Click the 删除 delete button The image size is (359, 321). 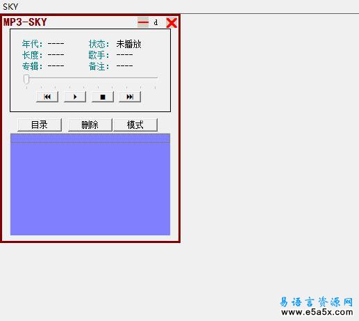pos(90,125)
